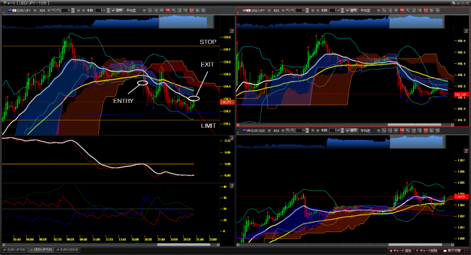Click the red highlighted icon in USD/JPY toolbar
This screenshot has width=471, height=255.
402,10
